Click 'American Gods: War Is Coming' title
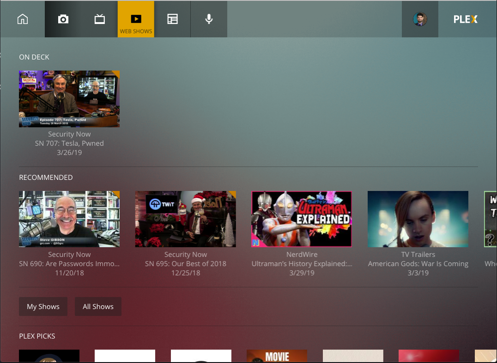Screen dimensions: 497x363 coord(418,264)
